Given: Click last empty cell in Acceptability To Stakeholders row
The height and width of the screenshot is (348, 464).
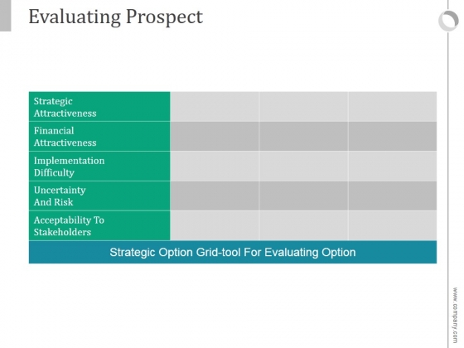Looking at the screenshot, I should [393, 225].
